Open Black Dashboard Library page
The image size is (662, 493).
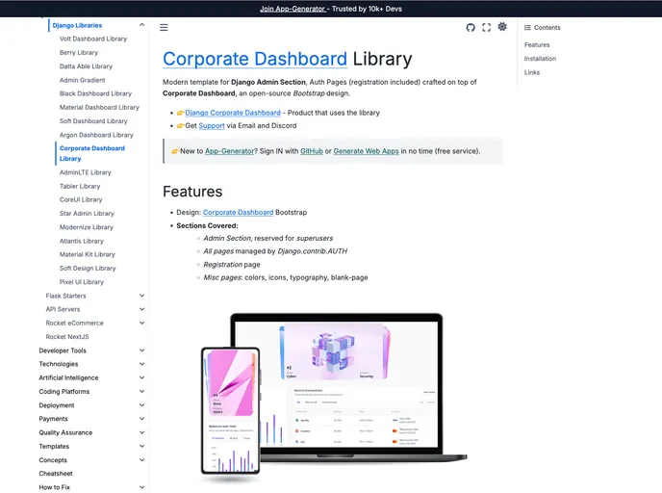click(95, 93)
